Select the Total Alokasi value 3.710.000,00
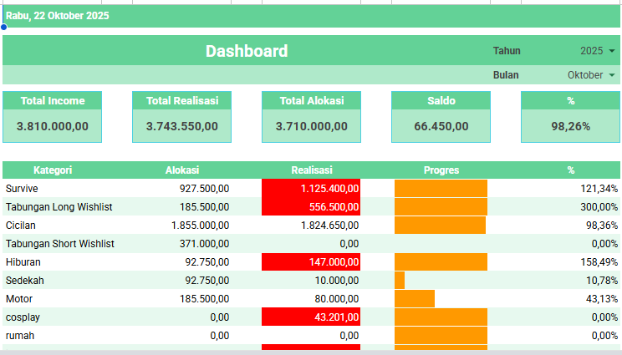622x355 pixels. (x=312, y=126)
